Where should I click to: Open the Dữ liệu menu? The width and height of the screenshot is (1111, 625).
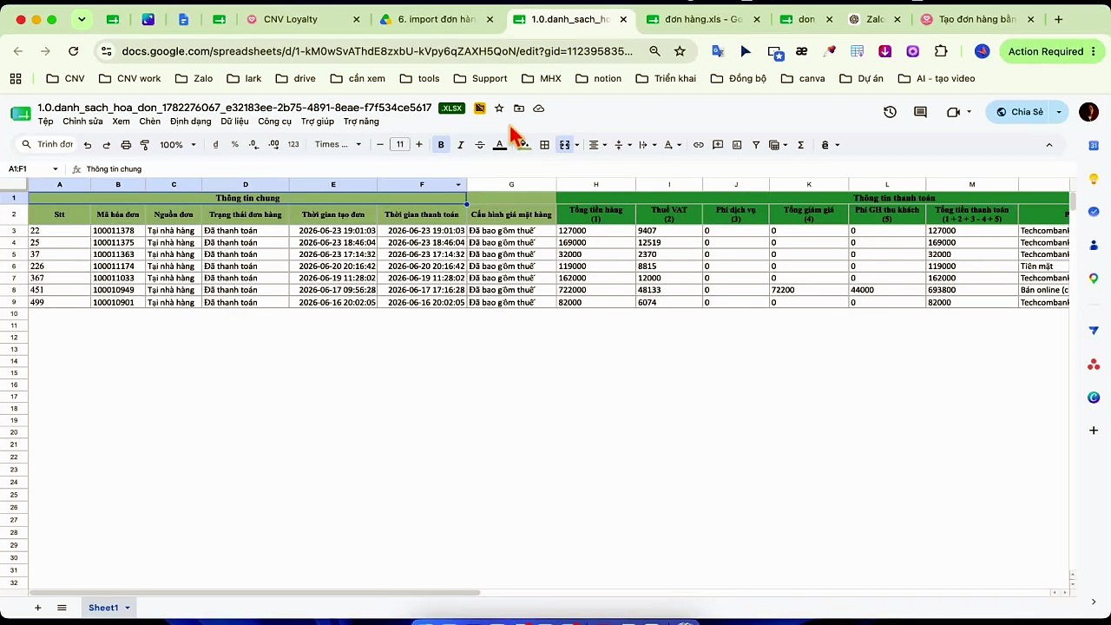click(234, 122)
